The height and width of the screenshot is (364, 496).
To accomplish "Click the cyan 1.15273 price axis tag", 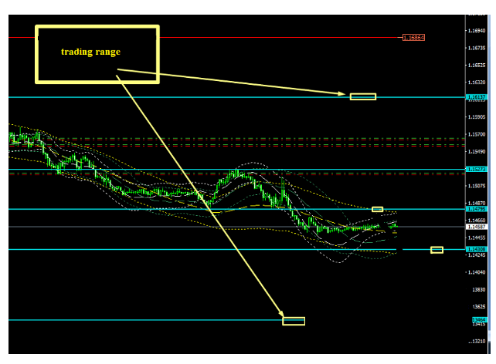I will [x=477, y=169].
